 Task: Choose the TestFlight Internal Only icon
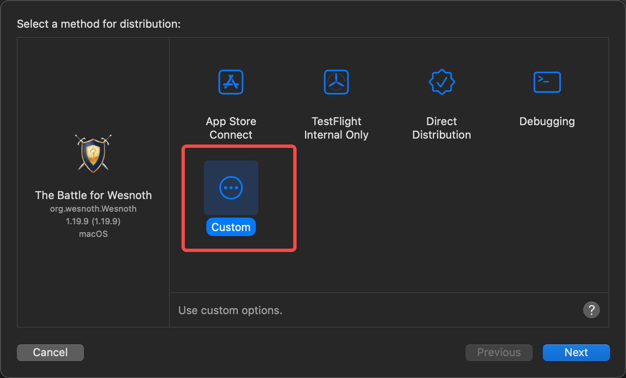tap(336, 82)
